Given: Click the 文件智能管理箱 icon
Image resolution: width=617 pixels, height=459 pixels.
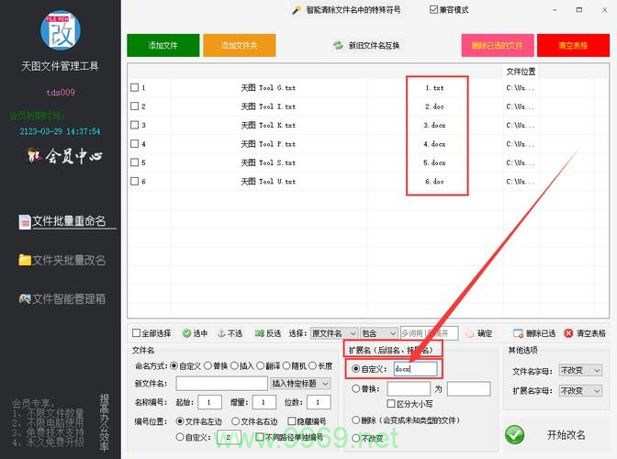Looking at the screenshot, I should (x=25, y=299).
